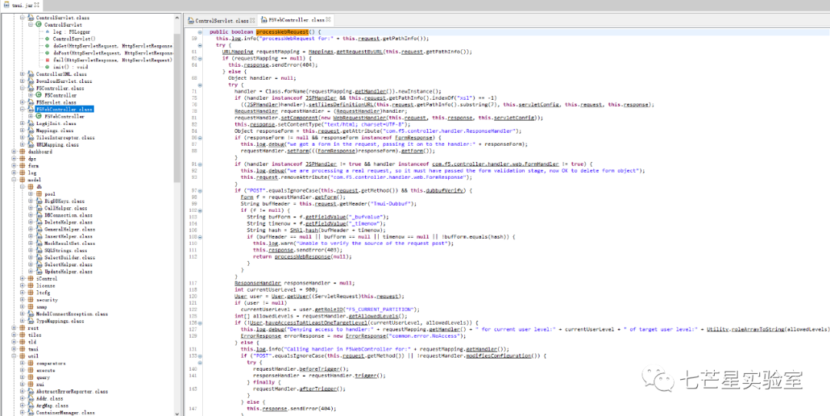Open ModelConnectException.class in the tree
830x416 pixels.
[71, 314]
